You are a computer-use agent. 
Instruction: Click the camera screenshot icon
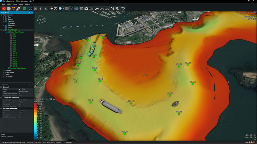pos(86,8)
